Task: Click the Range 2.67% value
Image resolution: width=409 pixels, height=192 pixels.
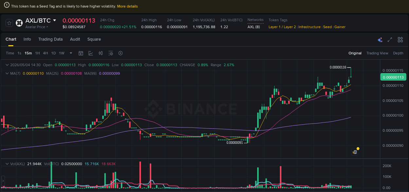Action: click(229, 65)
